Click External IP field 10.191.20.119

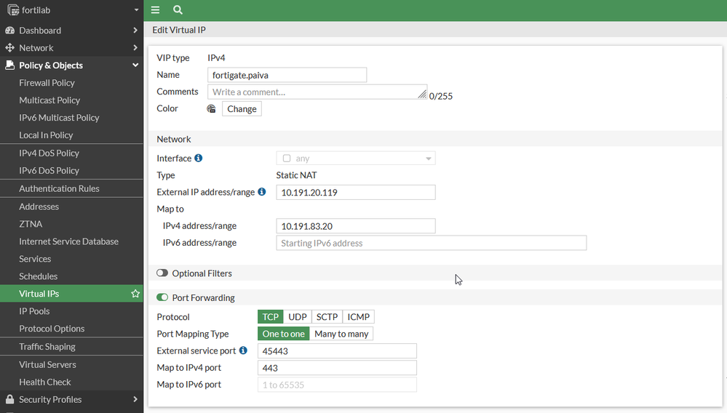356,192
